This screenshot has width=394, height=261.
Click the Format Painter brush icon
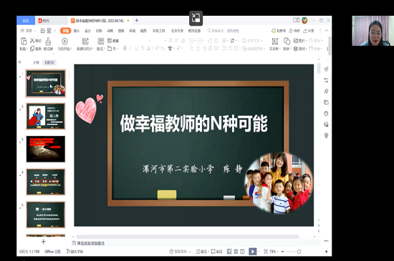[x=48, y=41]
